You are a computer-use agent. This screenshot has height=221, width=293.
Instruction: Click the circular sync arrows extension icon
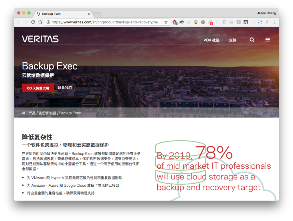(203, 22)
